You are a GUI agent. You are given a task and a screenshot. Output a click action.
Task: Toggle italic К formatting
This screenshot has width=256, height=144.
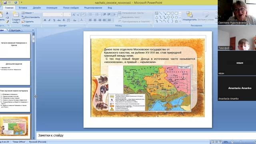(49, 20)
